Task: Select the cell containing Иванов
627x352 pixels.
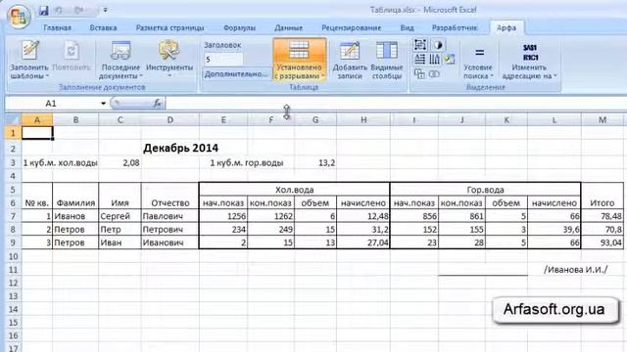Action: pos(75,216)
